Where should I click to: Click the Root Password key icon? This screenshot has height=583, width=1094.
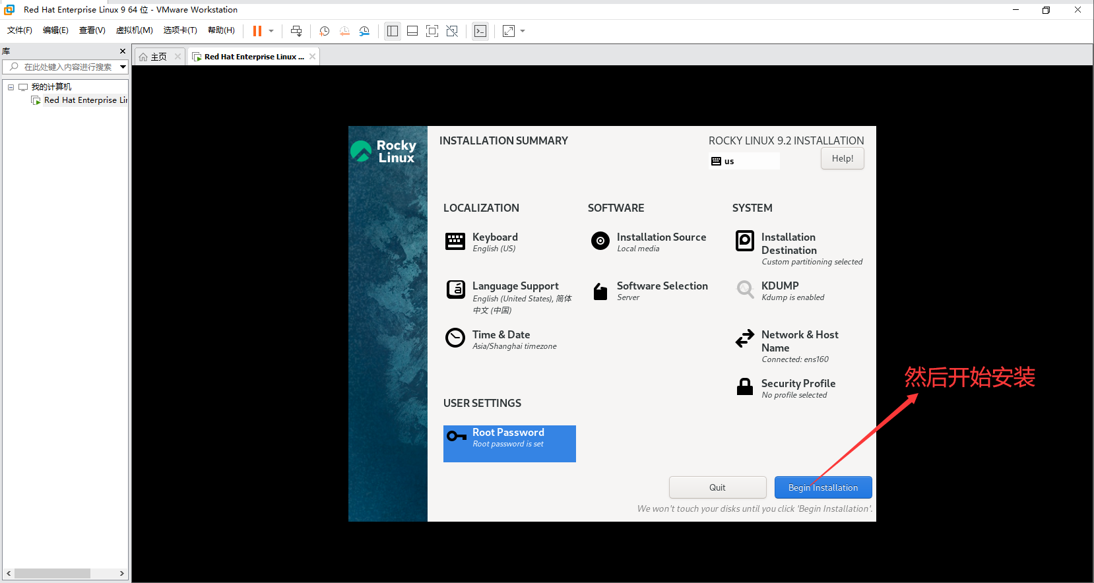point(457,436)
